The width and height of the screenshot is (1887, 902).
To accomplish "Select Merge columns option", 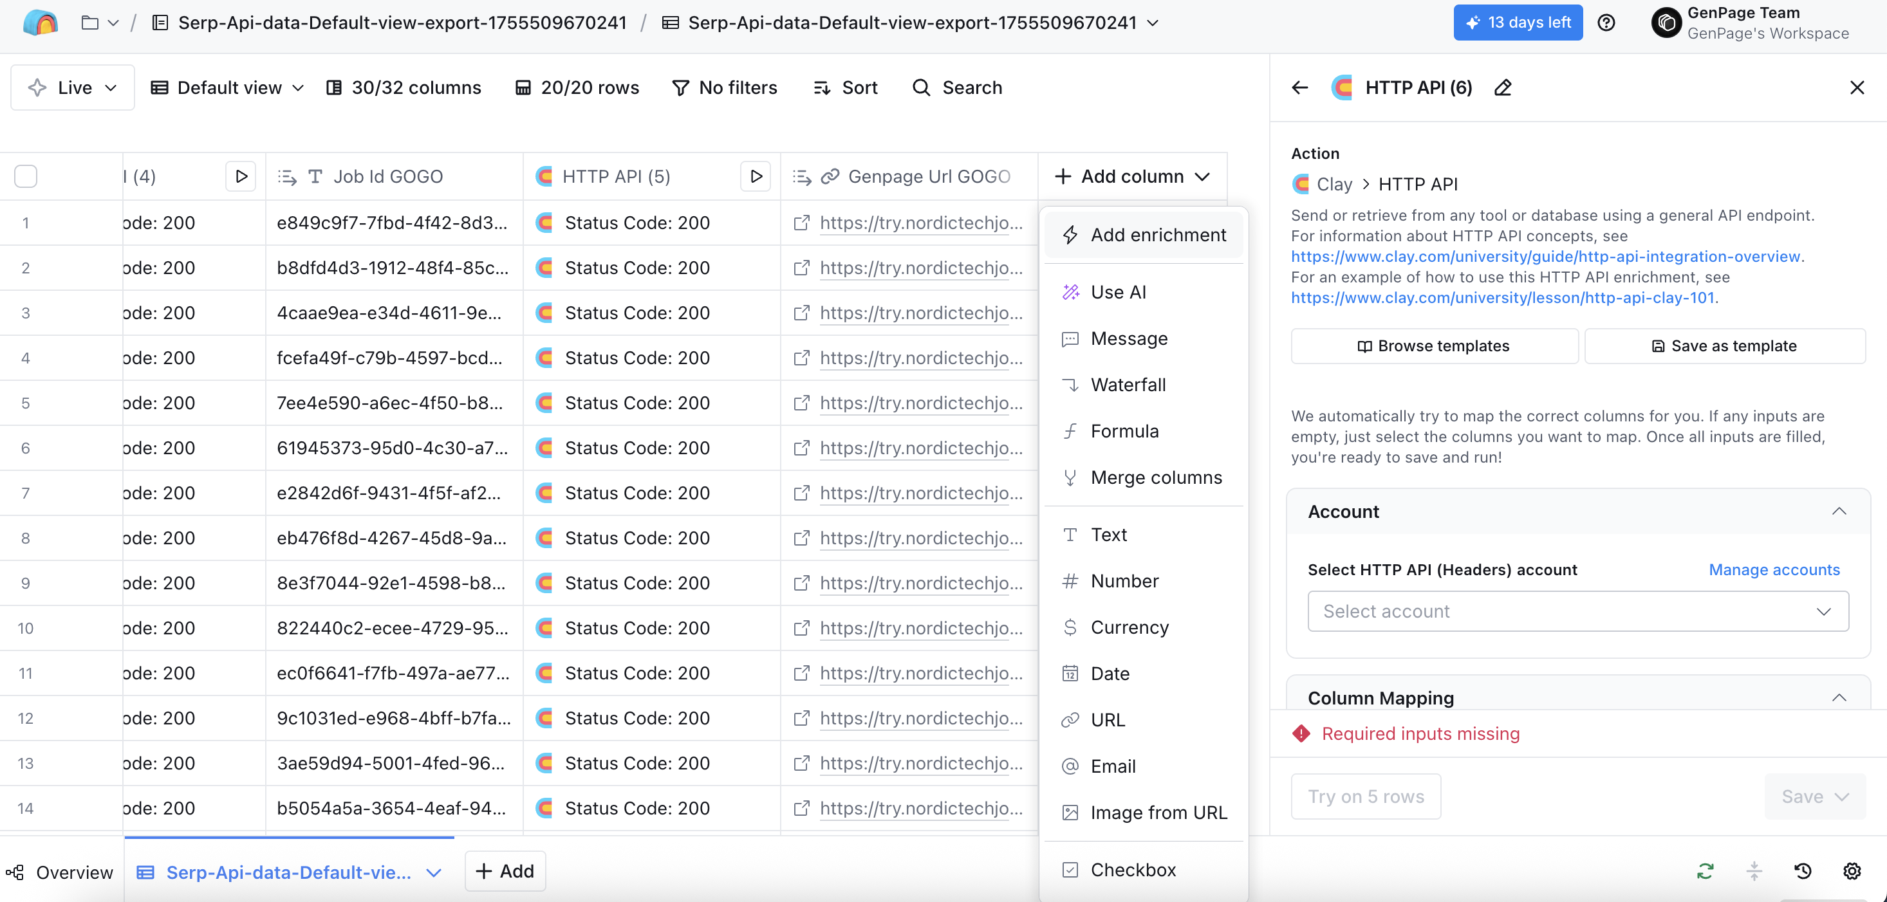I will coord(1144,477).
